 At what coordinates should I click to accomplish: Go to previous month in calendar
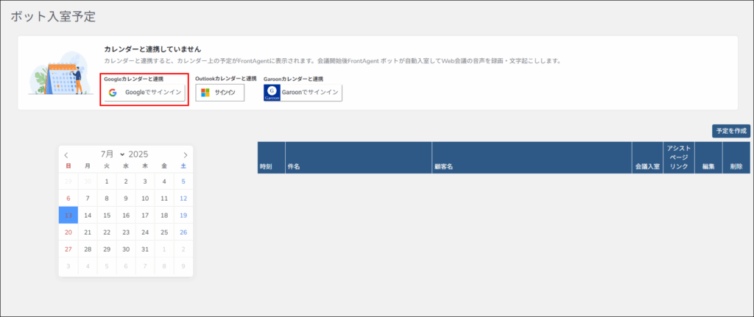pyautogui.click(x=66, y=155)
